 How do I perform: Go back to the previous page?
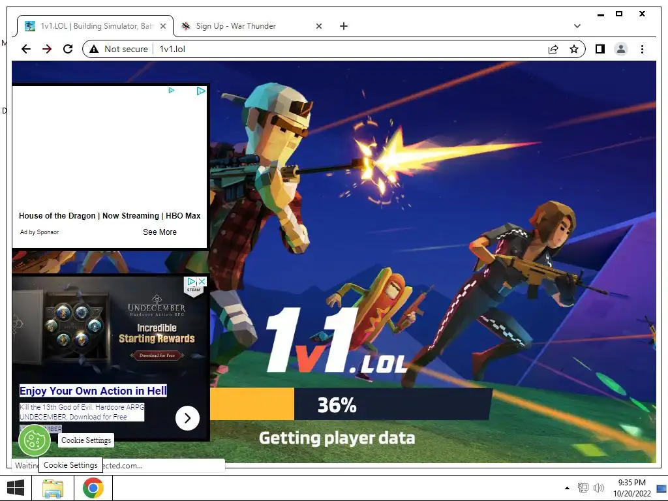[26, 49]
